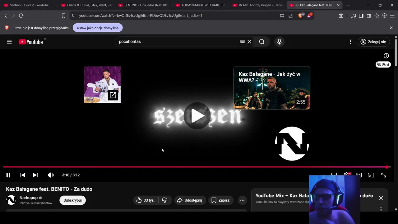The height and width of the screenshot is (224, 398).
Task: Dislike the video thumbs-down button
Action: 165,200
